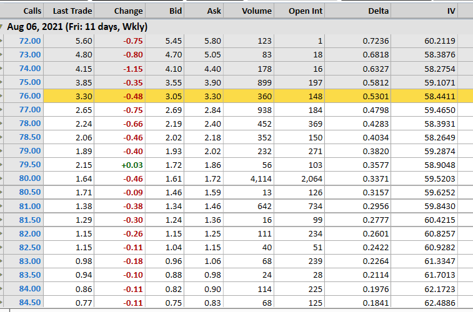Select the -1.15 change value
Image resolution: width=473 pixels, height=312 pixels.
(x=132, y=69)
